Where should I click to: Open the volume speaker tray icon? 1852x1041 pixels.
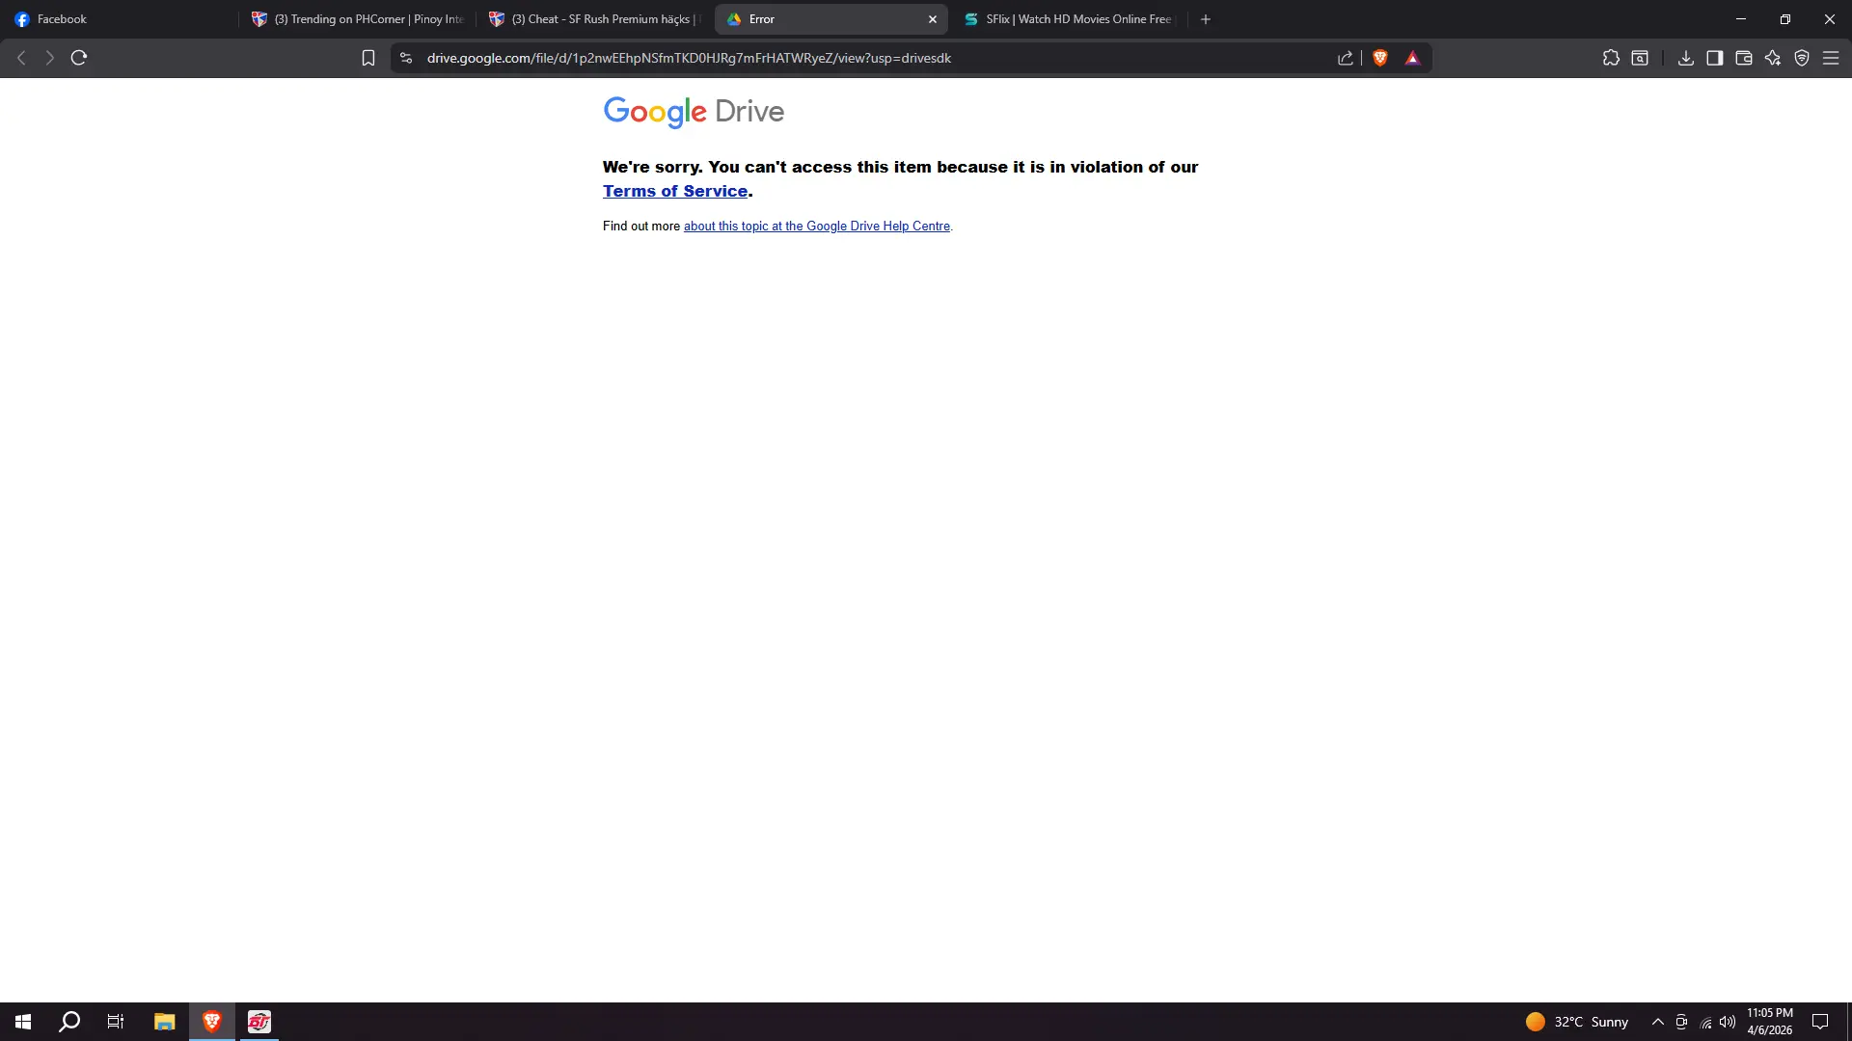click(x=1728, y=1022)
